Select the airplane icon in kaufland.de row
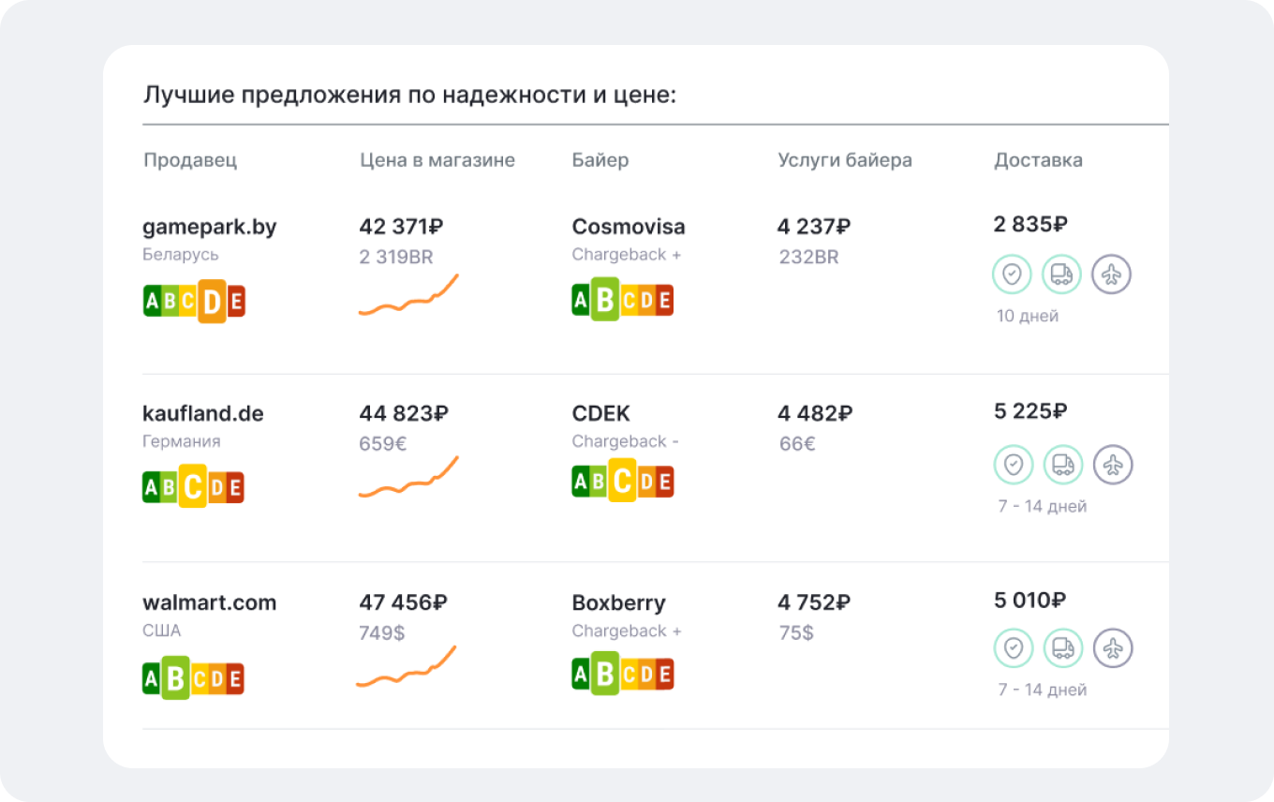 tap(1113, 464)
